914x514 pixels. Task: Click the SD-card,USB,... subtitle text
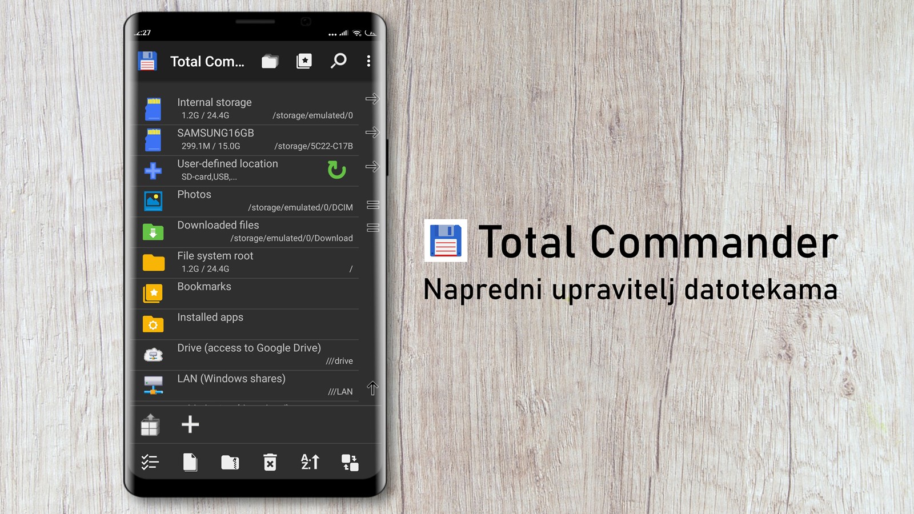(209, 177)
